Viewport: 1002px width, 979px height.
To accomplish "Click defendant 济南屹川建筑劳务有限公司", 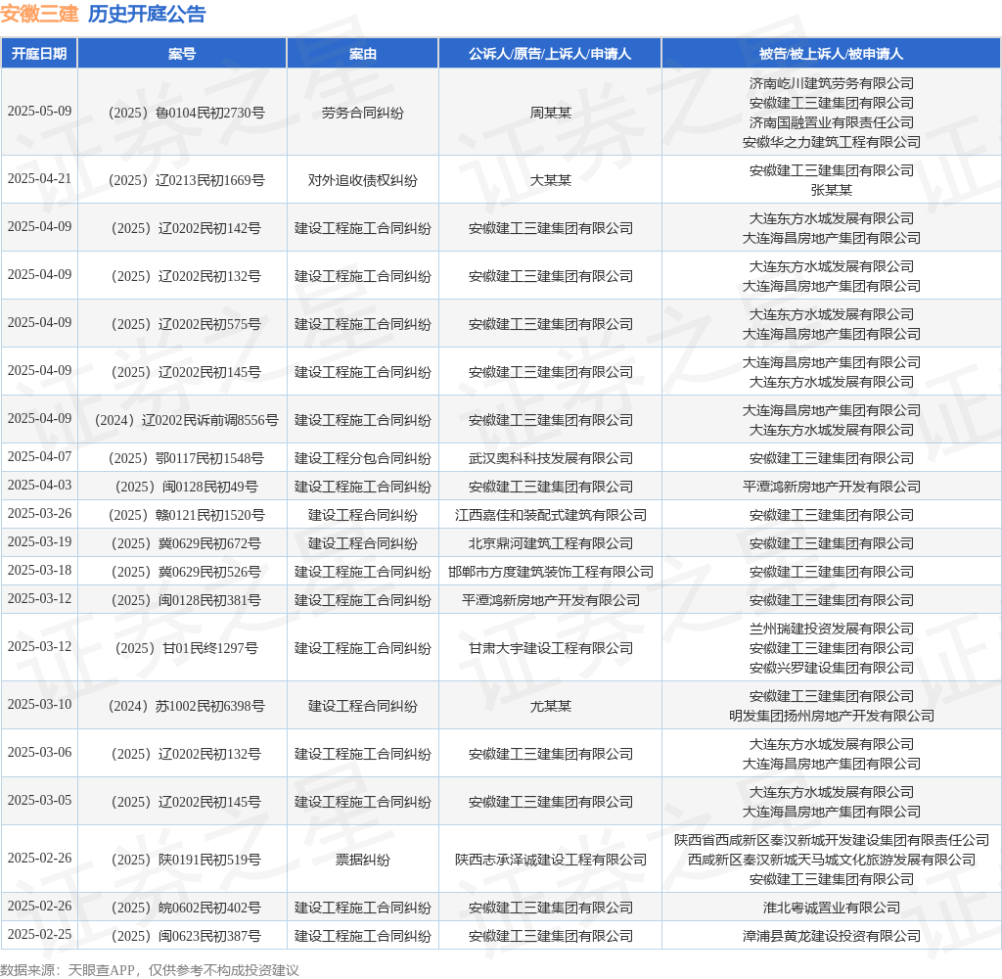I will (831, 83).
